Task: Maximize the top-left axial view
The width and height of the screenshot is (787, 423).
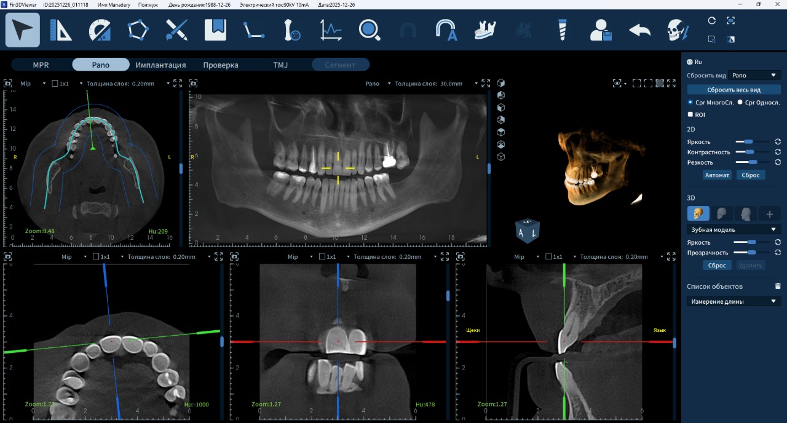Action: pyautogui.click(x=177, y=84)
